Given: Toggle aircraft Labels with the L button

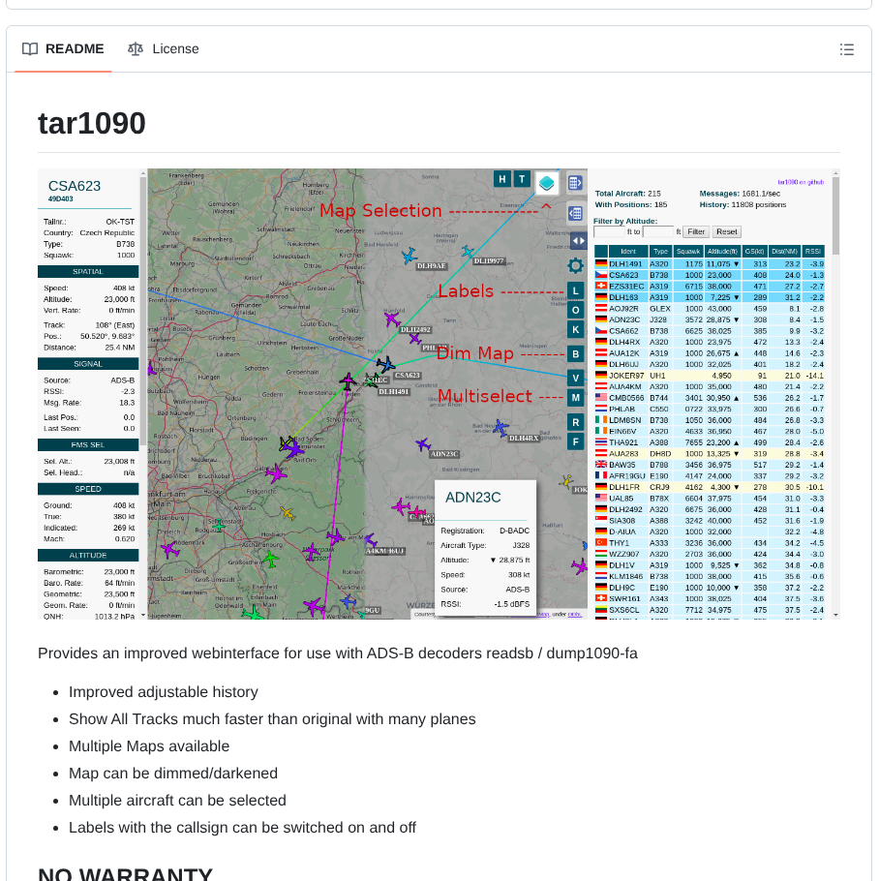Looking at the screenshot, I should (x=575, y=290).
